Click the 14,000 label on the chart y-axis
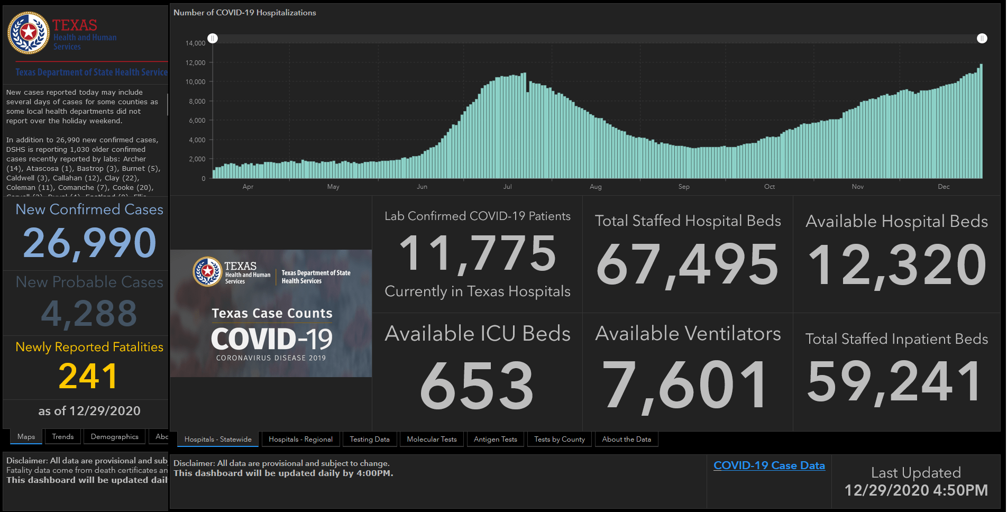 195,43
